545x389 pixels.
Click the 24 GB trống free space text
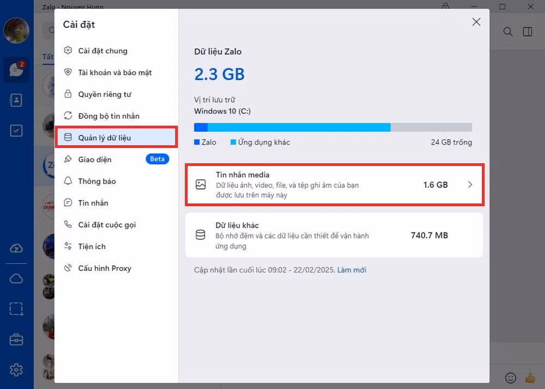[x=451, y=142]
